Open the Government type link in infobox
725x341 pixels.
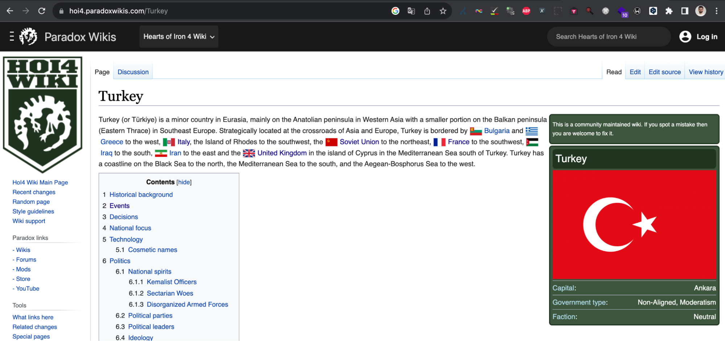pyautogui.click(x=579, y=302)
